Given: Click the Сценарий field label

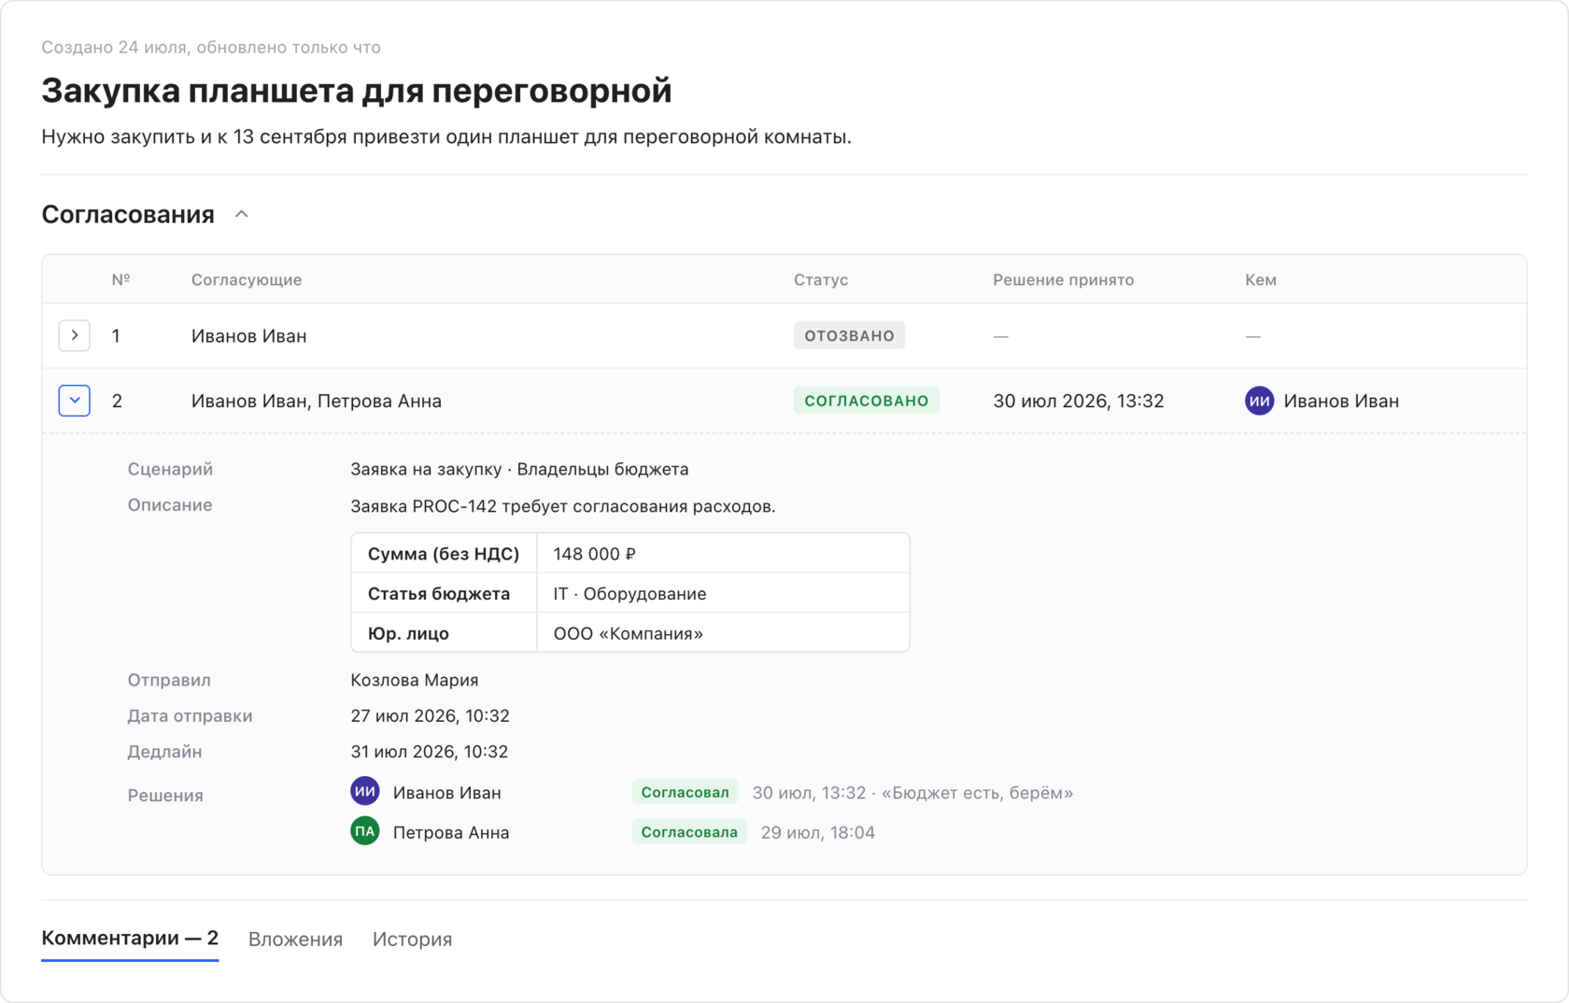Looking at the screenshot, I should click(170, 469).
